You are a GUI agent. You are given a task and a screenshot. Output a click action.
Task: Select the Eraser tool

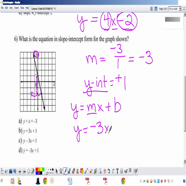[x=74, y=171]
